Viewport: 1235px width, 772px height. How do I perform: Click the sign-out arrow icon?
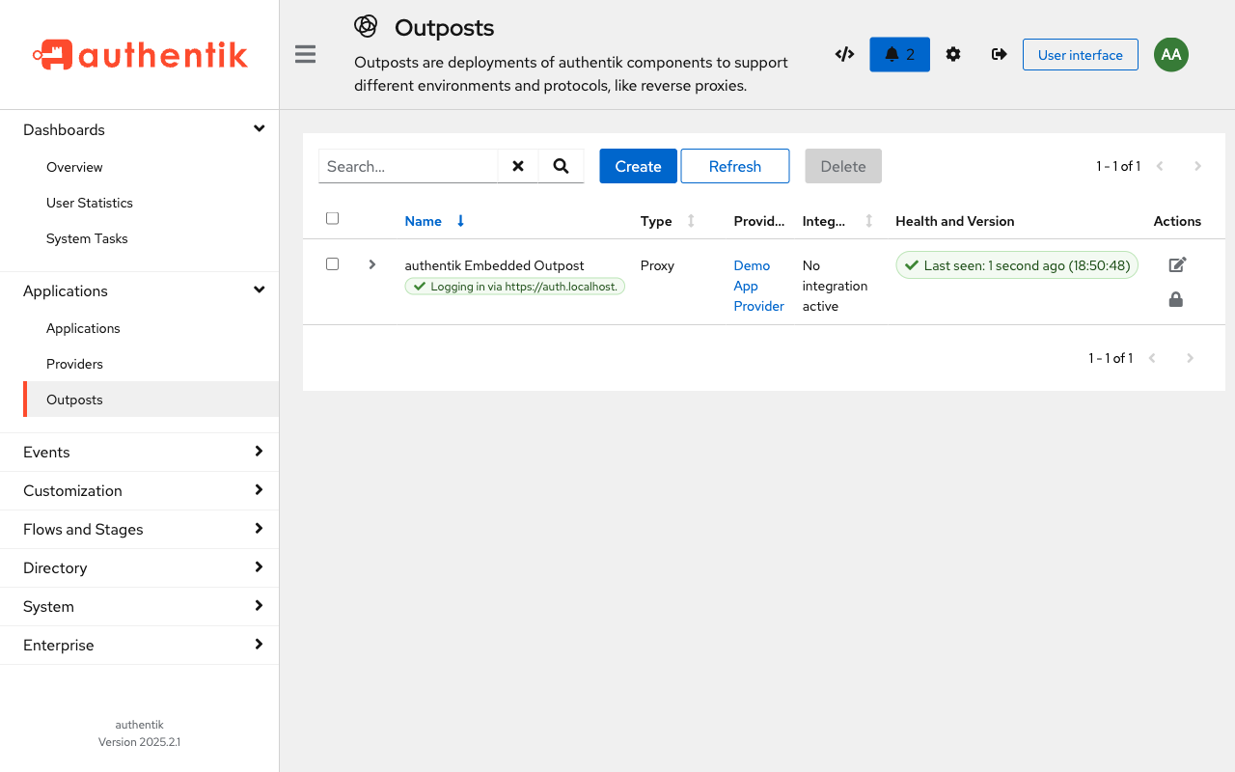pyautogui.click(x=1000, y=54)
